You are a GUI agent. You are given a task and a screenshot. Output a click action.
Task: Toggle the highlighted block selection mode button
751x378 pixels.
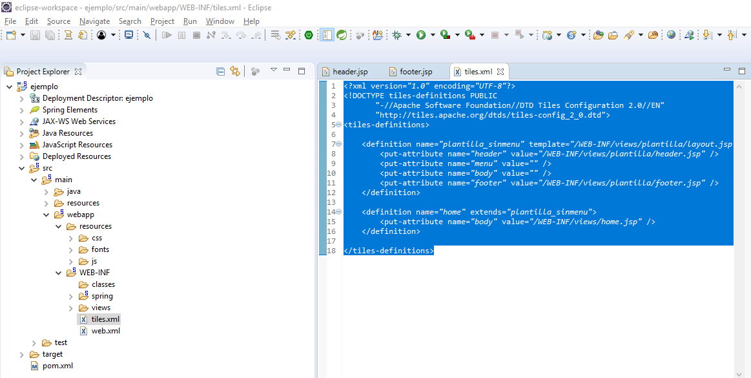(x=327, y=35)
